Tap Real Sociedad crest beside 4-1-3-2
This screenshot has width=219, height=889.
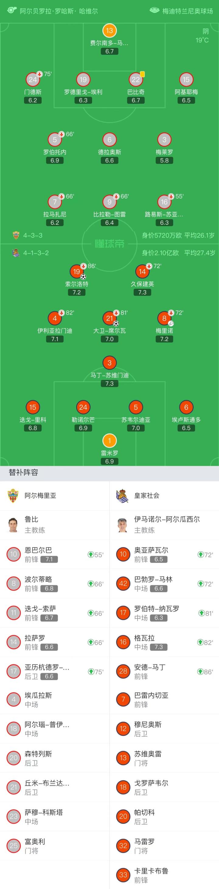(x=16, y=253)
